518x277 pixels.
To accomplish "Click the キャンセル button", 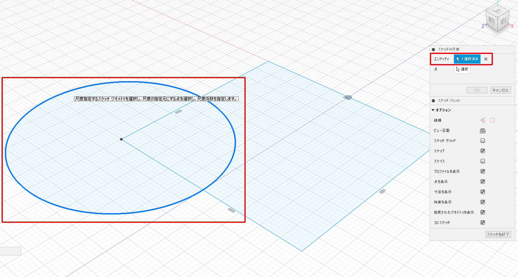I will (500, 90).
